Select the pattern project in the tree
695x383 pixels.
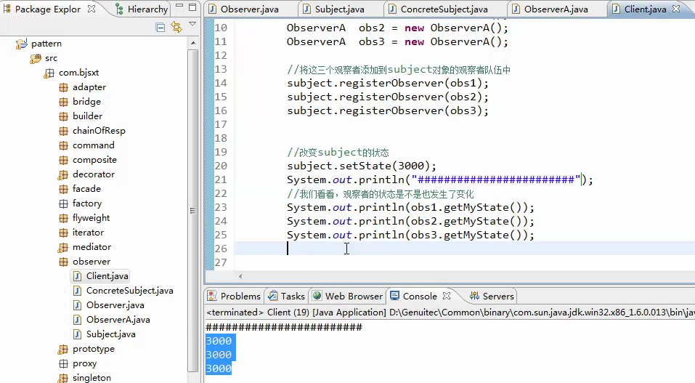coord(46,44)
